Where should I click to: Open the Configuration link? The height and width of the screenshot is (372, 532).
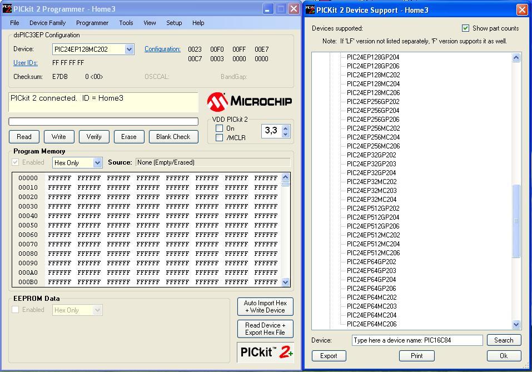pyautogui.click(x=162, y=49)
